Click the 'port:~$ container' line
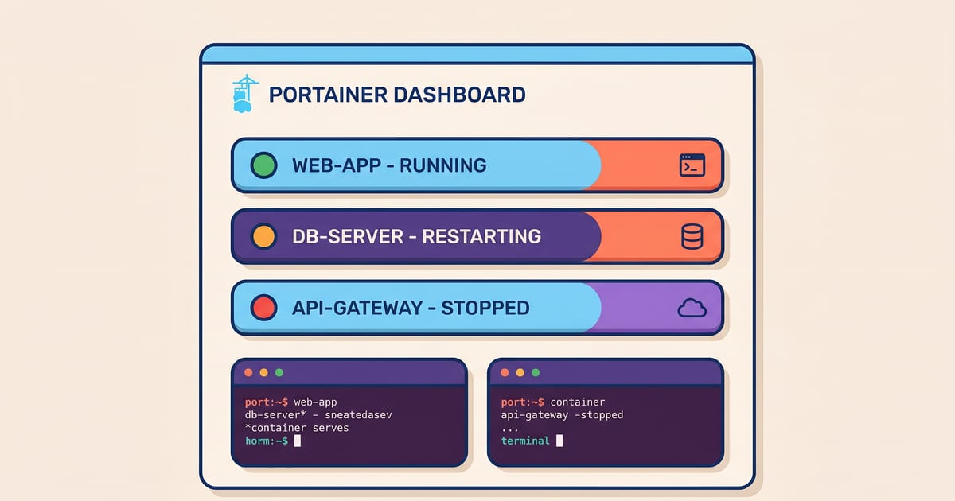This screenshot has height=501, width=955. coord(553,402)
